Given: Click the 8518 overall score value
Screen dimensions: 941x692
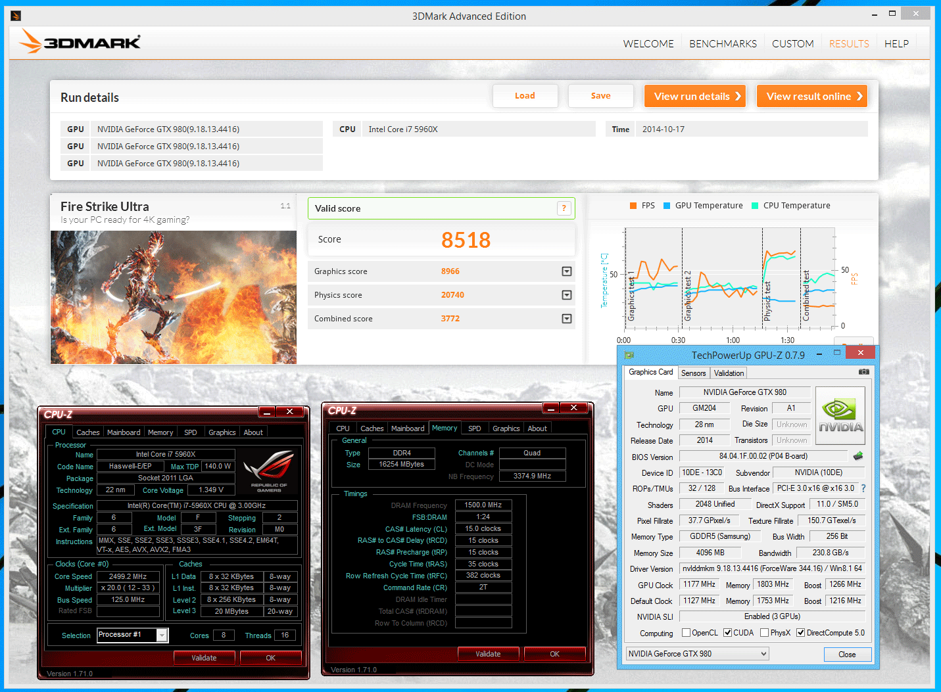Looking at the screenshot, I should pos(466,241).
